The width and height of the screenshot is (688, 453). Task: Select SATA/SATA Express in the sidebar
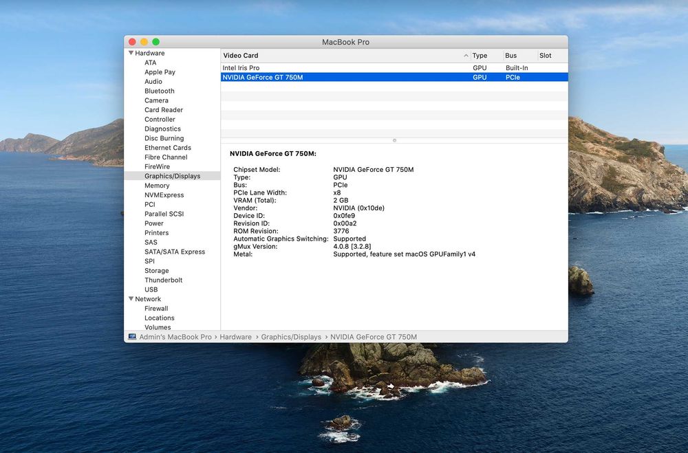click(175, 252)
